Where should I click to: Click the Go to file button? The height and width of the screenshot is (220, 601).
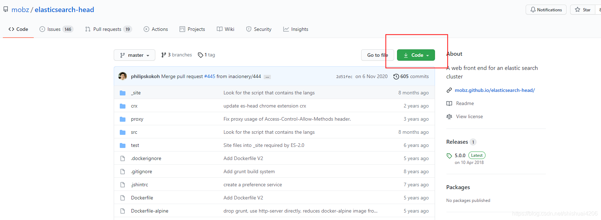click(377, 55)
